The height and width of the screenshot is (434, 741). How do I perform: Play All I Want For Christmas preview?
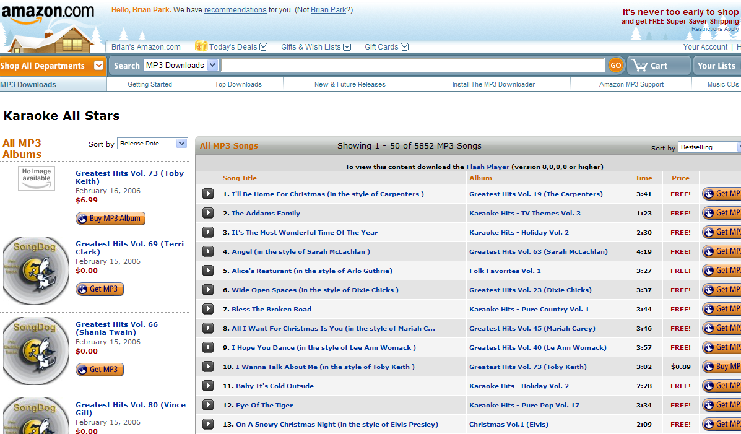pos(208,328)
